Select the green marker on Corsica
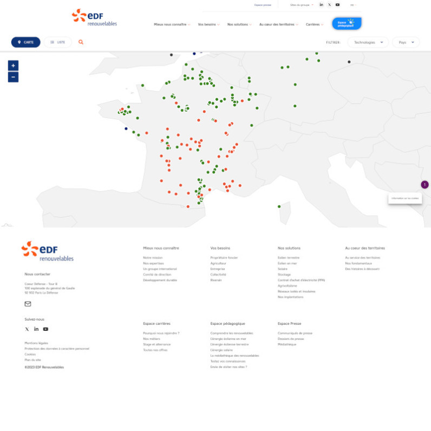Image resolution: width=431 pixels, height=431 pixels. click(x=279, y=206)
